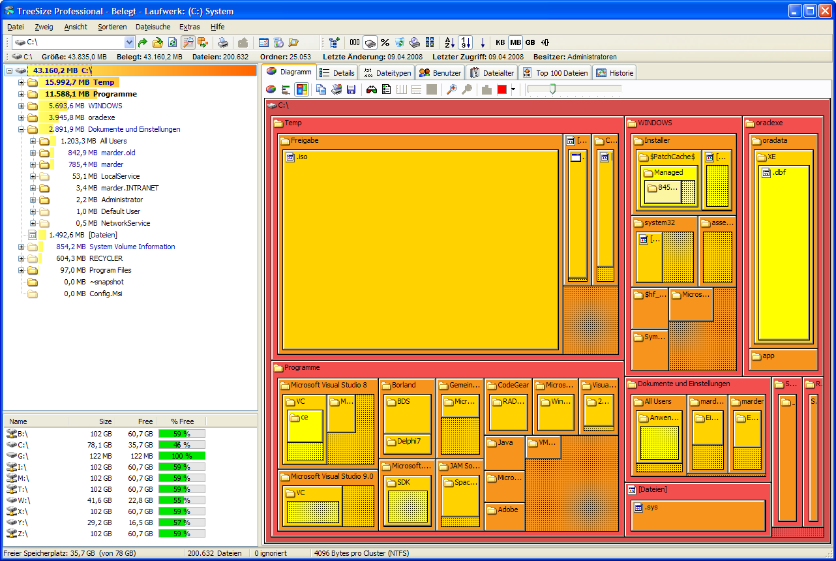Click the save floppy disk icon

point(351,89)
